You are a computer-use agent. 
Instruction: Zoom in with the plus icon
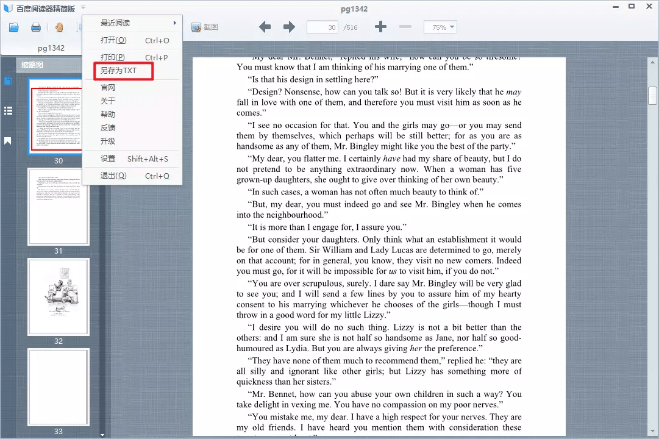(x=381, y=27)
